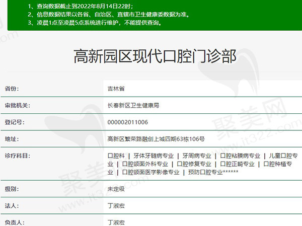
Task: Click 口腔正畸专业 in the department list
Action: 236,164
